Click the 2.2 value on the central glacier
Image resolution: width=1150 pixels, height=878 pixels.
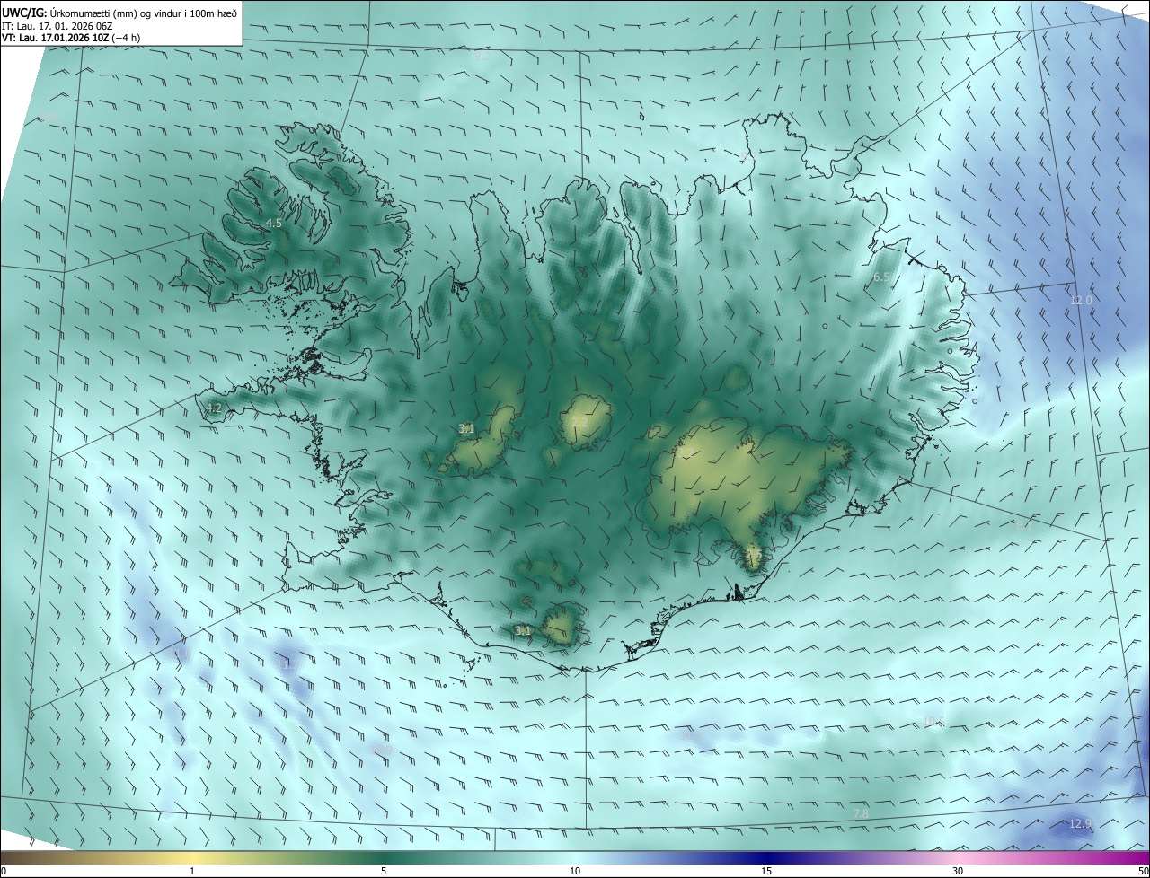click(579, 423)
